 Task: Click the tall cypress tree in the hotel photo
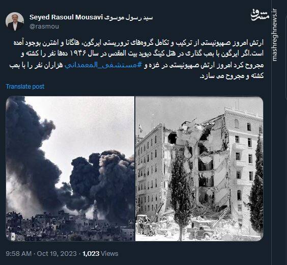[181, 194]
